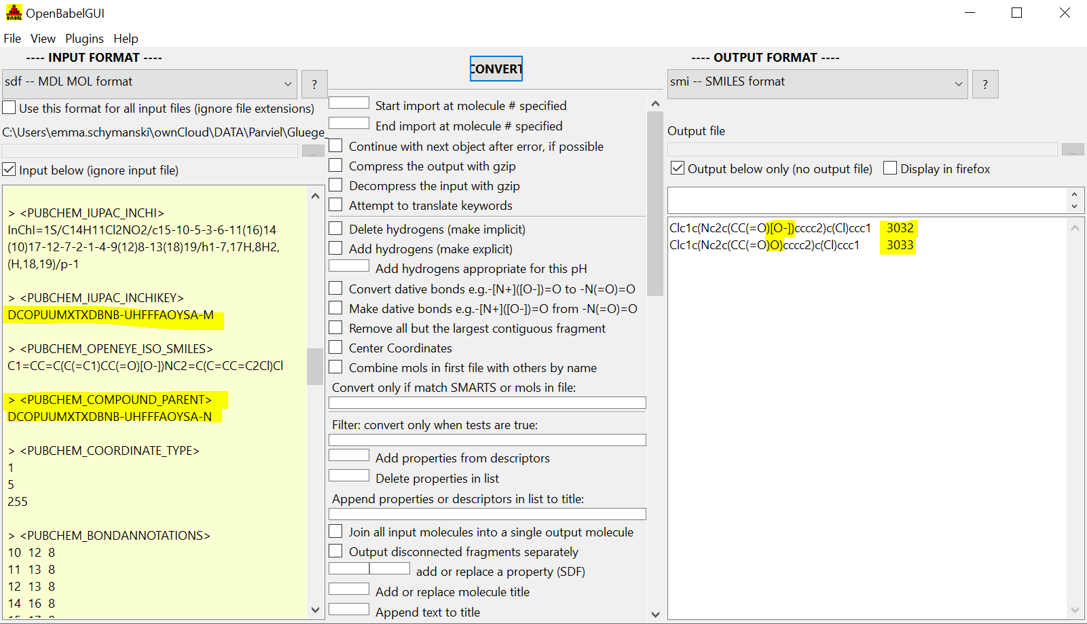Check 'Remove all but the largest contiguous fragment'

point(335,328)
